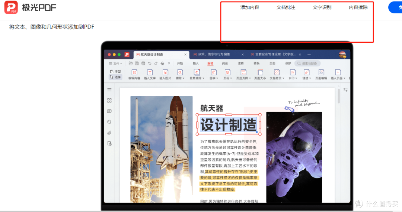Click the 搜索与替换 search field
Image resolution: width=402 pixels, height=212 pixels.
(x=307, y=63)
